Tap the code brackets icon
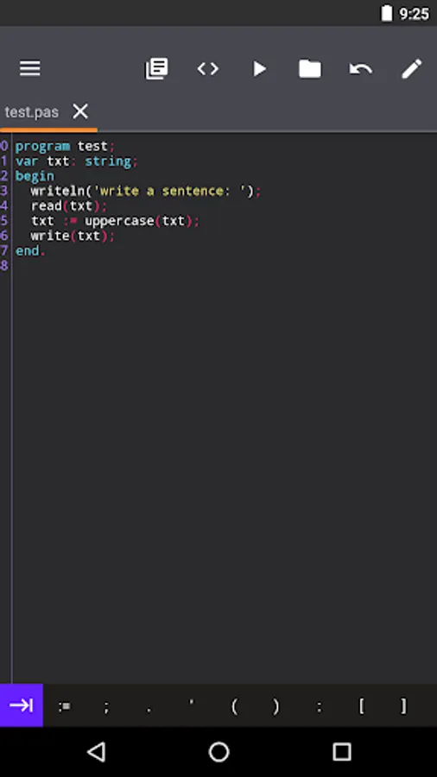 208,68
